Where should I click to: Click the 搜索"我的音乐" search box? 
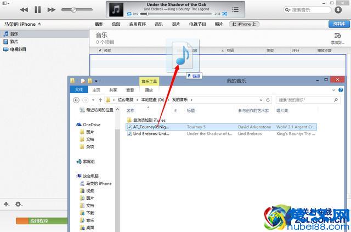(308, 100)
